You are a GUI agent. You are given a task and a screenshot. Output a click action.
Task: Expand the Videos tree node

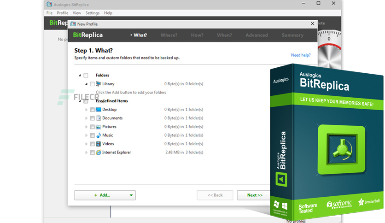86,144
